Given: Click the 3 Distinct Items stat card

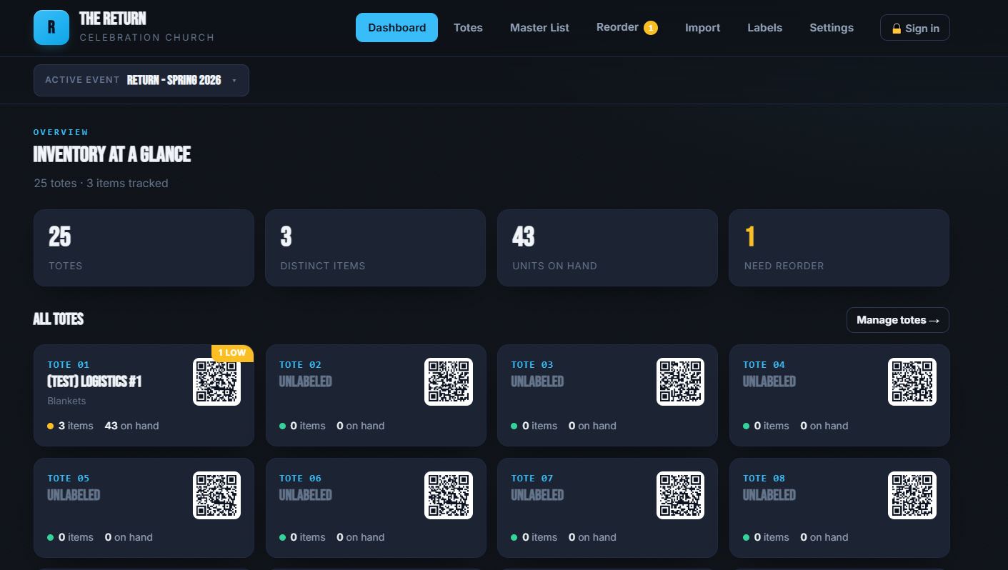Looking at the screenshot, I should point(375,248).
